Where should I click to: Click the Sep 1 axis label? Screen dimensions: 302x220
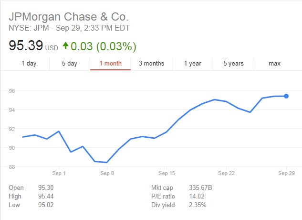(x=59, y=173)
